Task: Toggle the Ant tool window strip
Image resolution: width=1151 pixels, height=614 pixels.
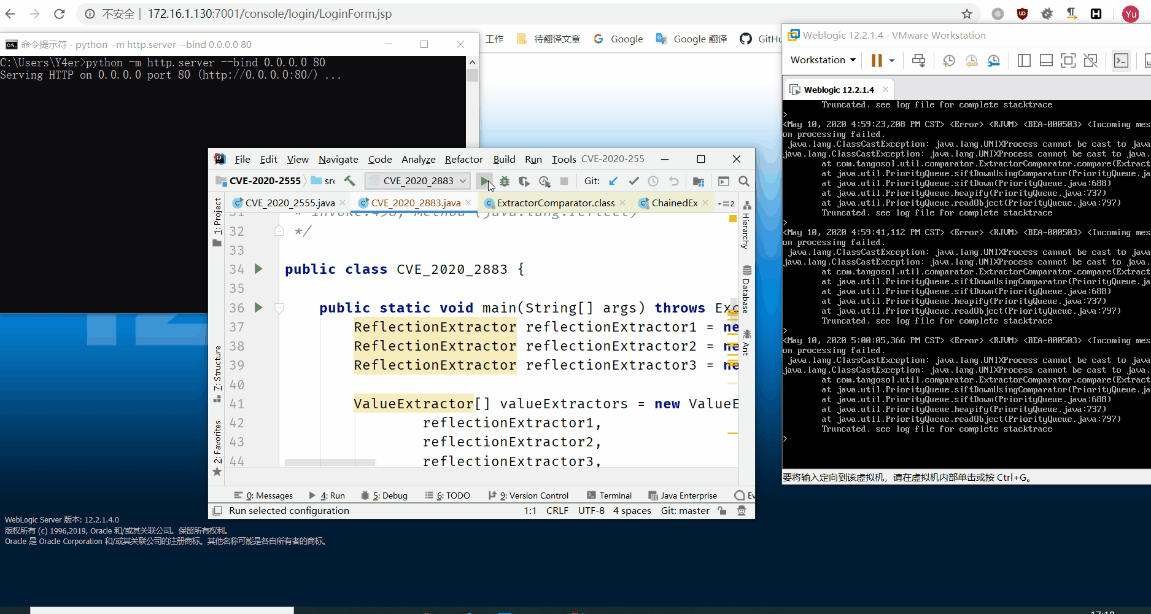Action: (x=746, y=343)
